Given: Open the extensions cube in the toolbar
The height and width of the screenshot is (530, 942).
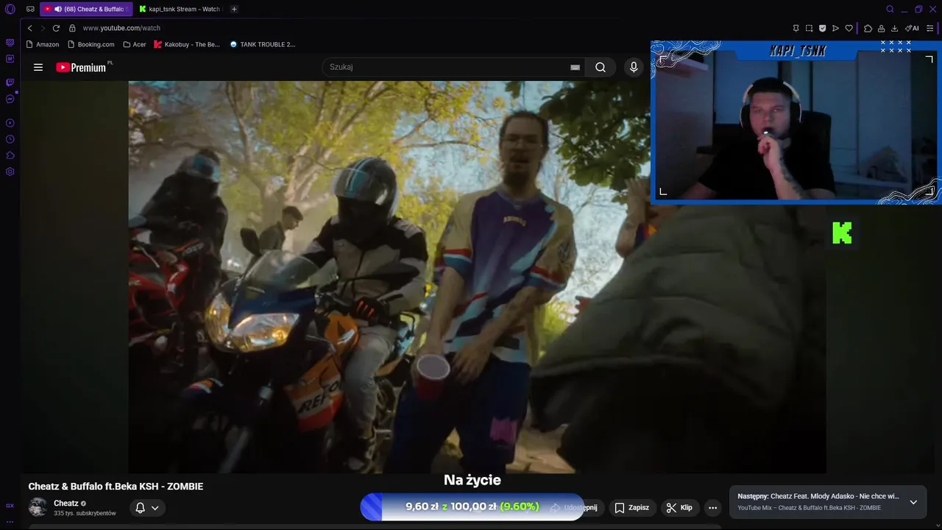Looking at the screenshot, I should [x=868, y=28].
